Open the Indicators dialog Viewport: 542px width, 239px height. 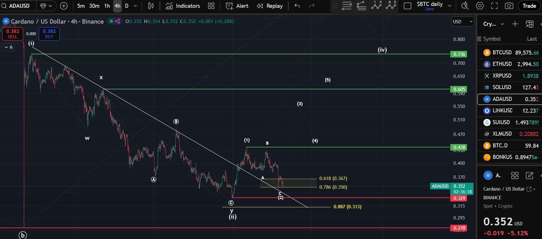point(183,6)
